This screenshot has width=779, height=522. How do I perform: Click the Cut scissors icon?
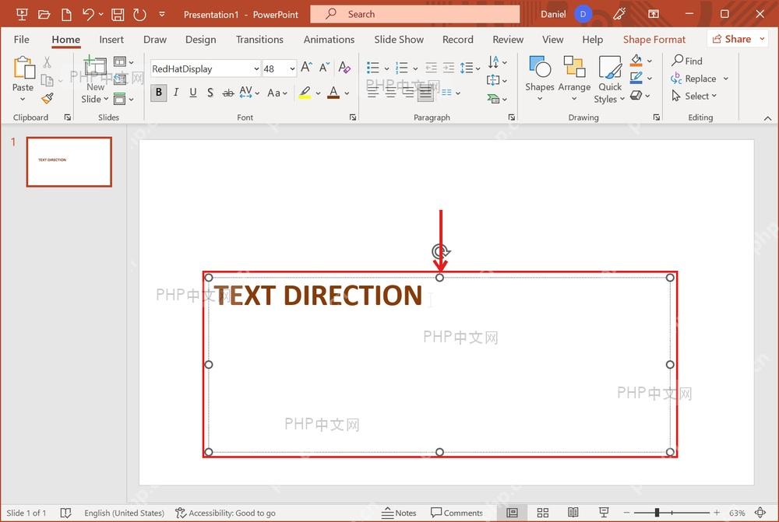(x=48, y=62)
